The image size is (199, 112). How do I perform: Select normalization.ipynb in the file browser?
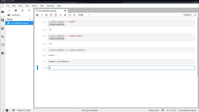point(19,23)
